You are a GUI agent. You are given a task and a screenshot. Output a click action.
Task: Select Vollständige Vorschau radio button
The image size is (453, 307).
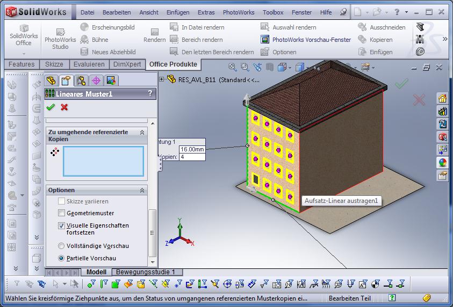coord(62,246)
